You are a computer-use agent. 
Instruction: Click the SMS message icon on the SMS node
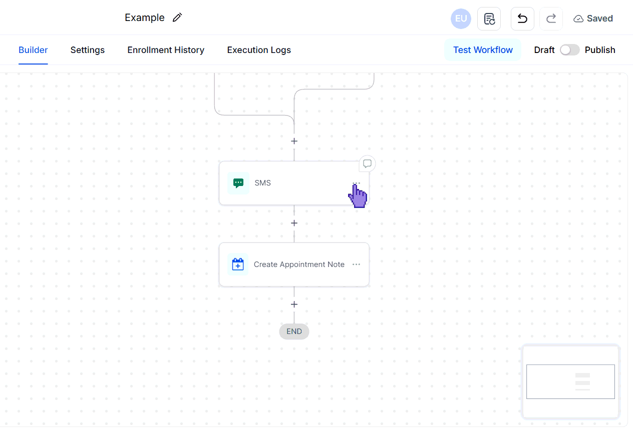tap(238, 183)
